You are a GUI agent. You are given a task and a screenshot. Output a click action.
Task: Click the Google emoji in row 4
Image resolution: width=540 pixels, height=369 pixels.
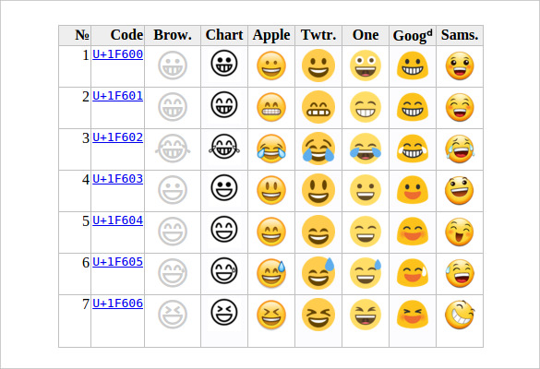coord(413,190)
